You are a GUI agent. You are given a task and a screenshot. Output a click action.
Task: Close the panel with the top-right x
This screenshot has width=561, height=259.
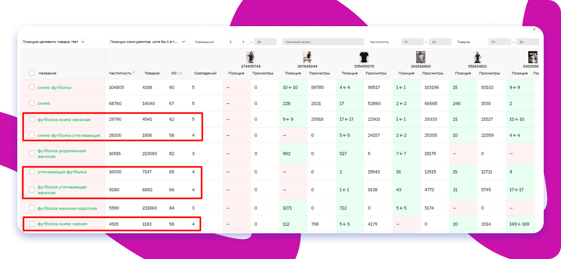534,29
